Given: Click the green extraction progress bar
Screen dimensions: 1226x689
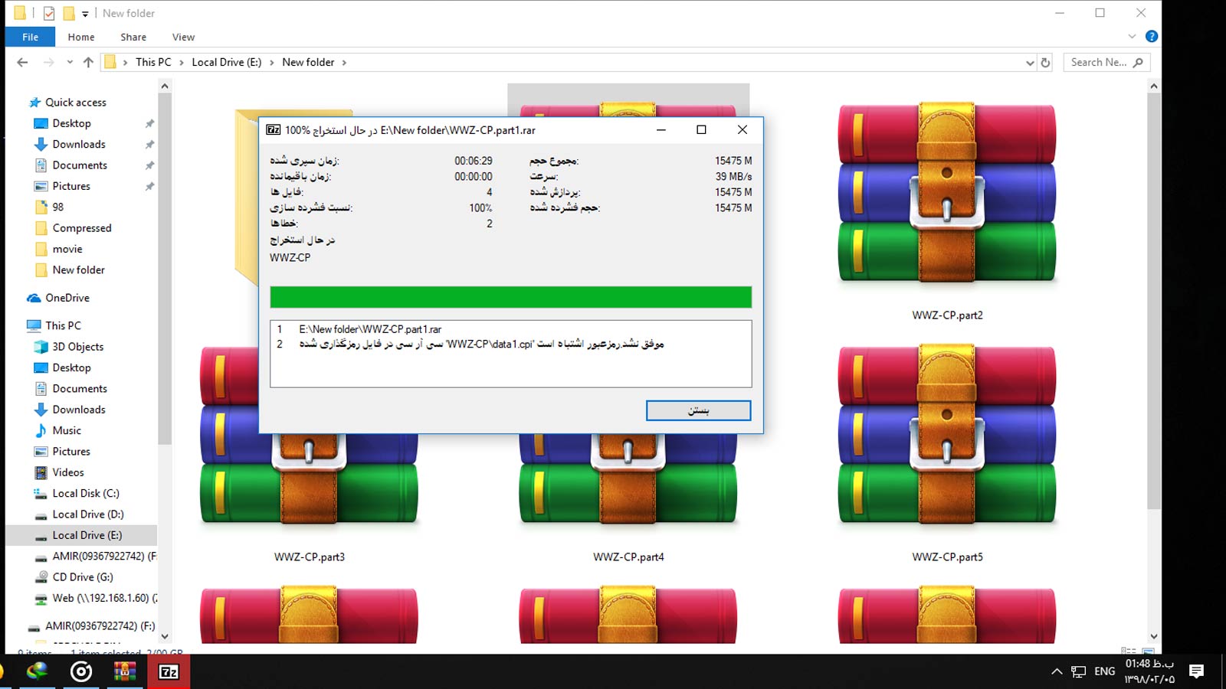Looking at the screenshot, I should click(510, 297).
